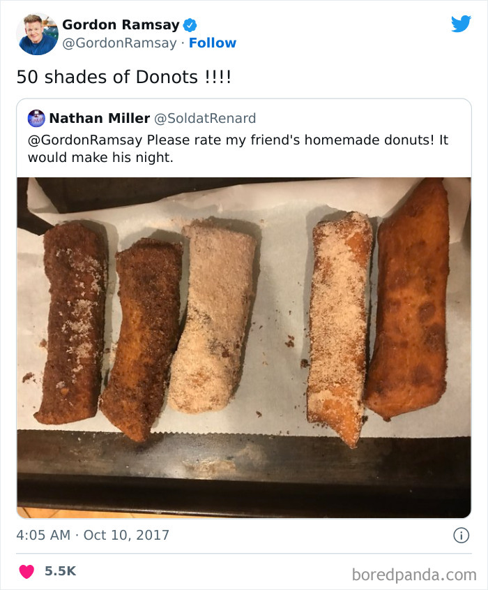Like the tweet using the heart icon

pos(26,570)
